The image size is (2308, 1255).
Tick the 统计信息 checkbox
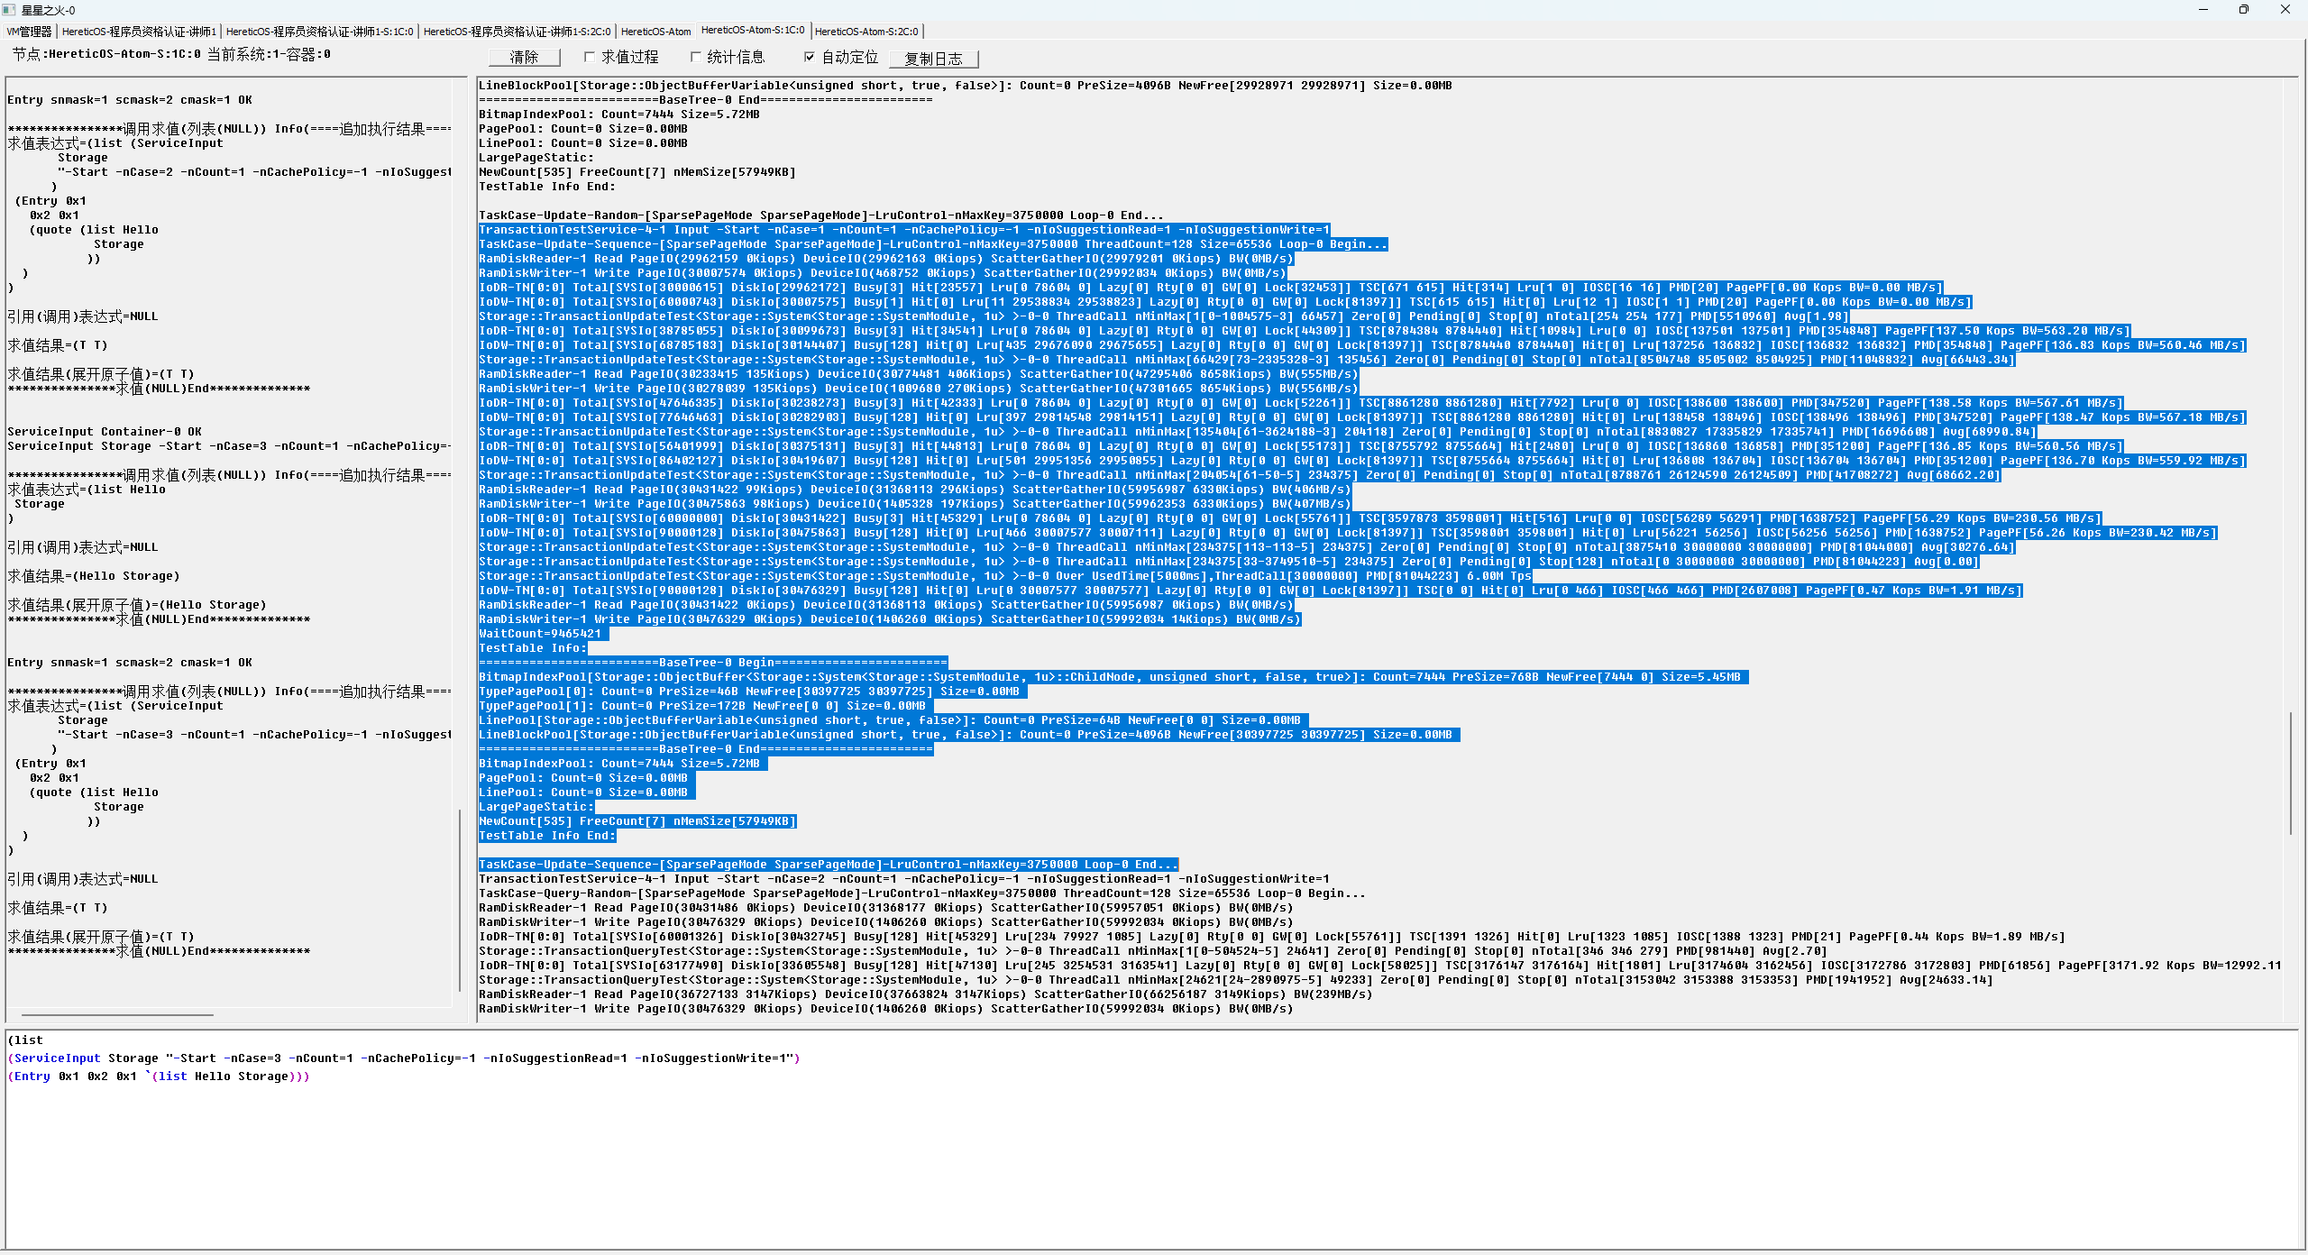coord(696,57)
